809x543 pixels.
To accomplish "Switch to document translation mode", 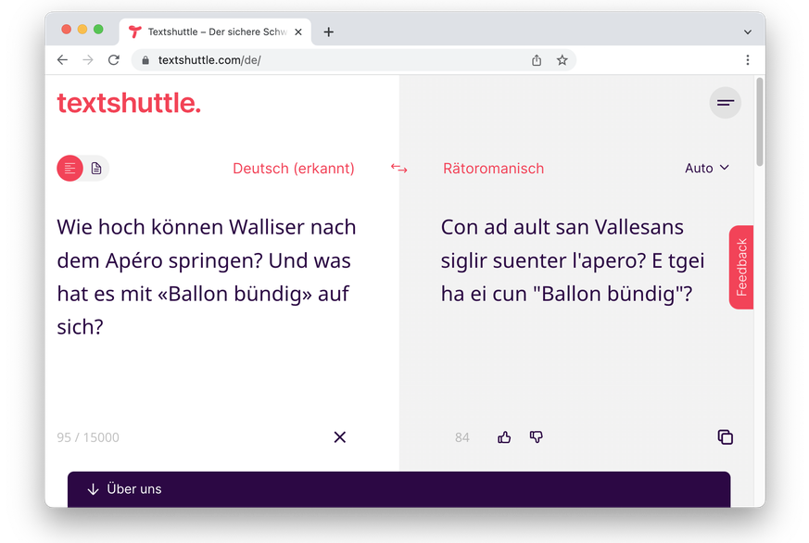I will click(x=96, y=168).
